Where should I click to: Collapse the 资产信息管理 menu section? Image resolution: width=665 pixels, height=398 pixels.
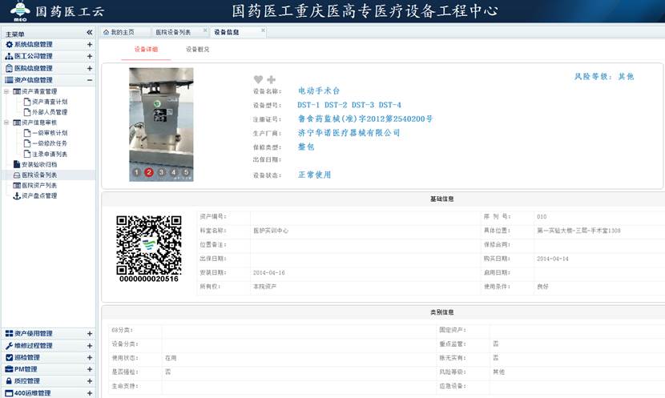(90, 80)
